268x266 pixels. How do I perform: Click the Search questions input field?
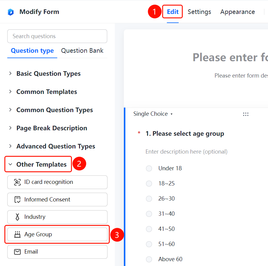pos(57,36)
